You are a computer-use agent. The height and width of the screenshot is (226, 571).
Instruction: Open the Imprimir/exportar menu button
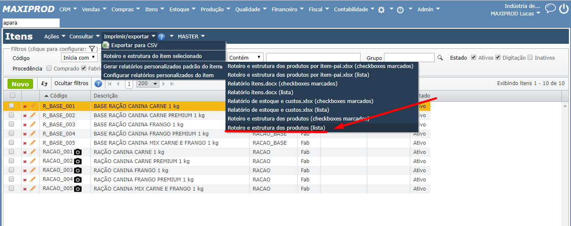point(130,37)
